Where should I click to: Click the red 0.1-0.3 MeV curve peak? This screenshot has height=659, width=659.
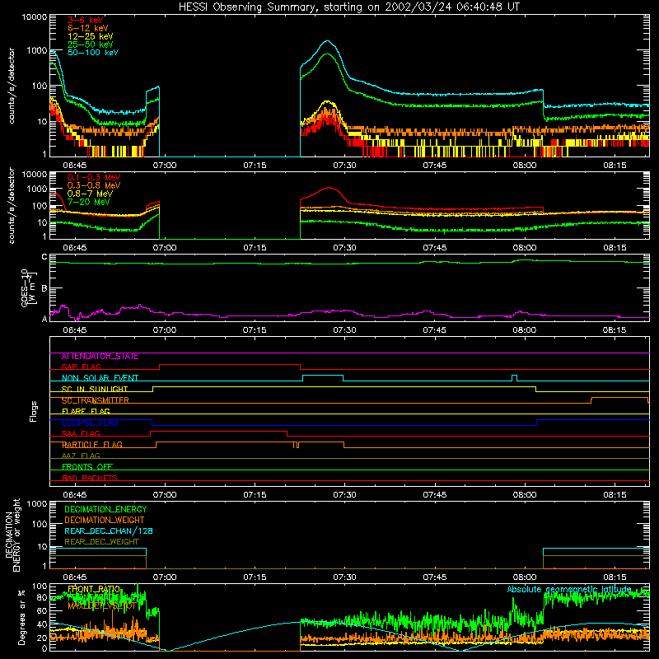pos(329,188)
